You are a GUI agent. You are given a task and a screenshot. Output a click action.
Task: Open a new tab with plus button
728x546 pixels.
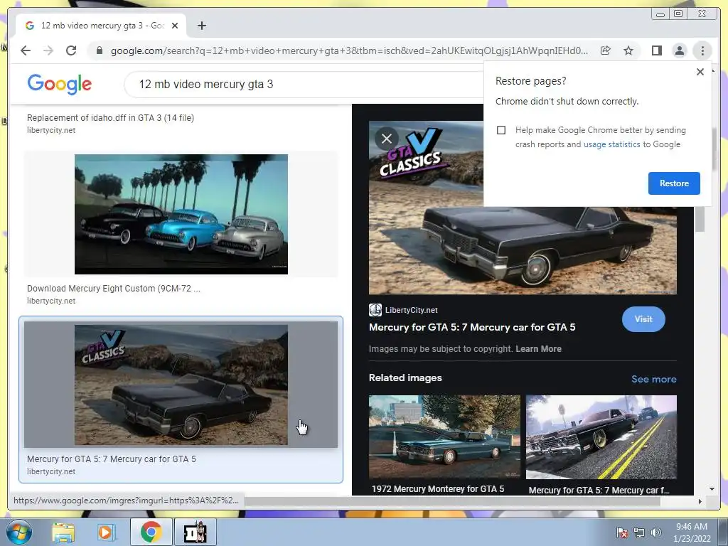click(201, 26)
